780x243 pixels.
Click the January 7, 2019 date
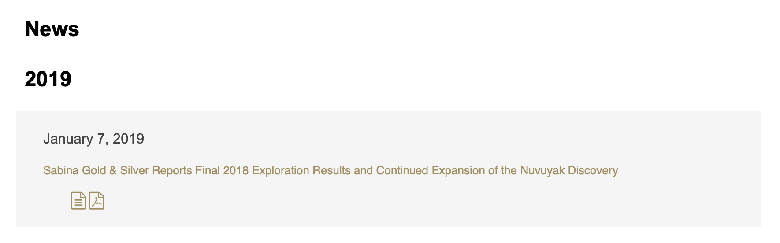(x=93, y=139)
